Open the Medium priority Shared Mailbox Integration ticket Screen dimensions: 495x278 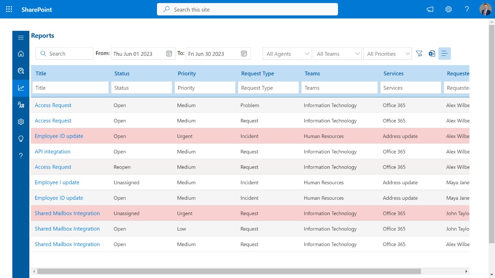pyautogui.click(x=67, y=244)
